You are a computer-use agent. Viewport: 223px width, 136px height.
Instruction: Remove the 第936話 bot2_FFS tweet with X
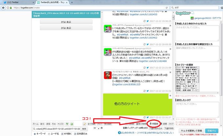170,72
